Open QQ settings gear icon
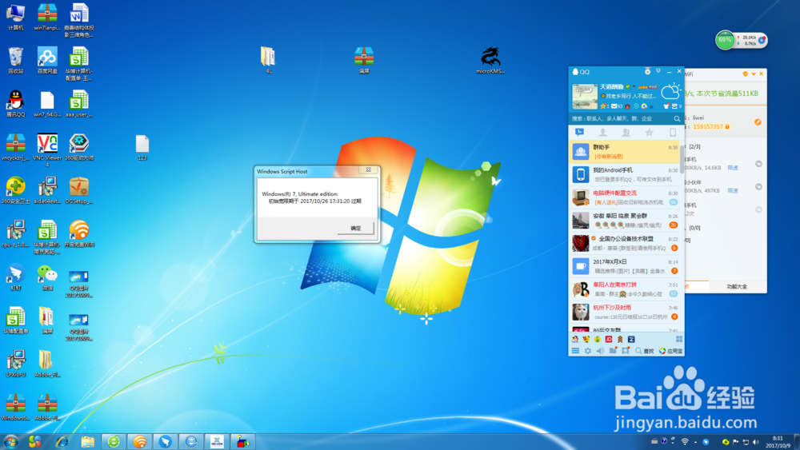Image resolution: width=800 pixels, height=450 pixels. pos(588,351)
